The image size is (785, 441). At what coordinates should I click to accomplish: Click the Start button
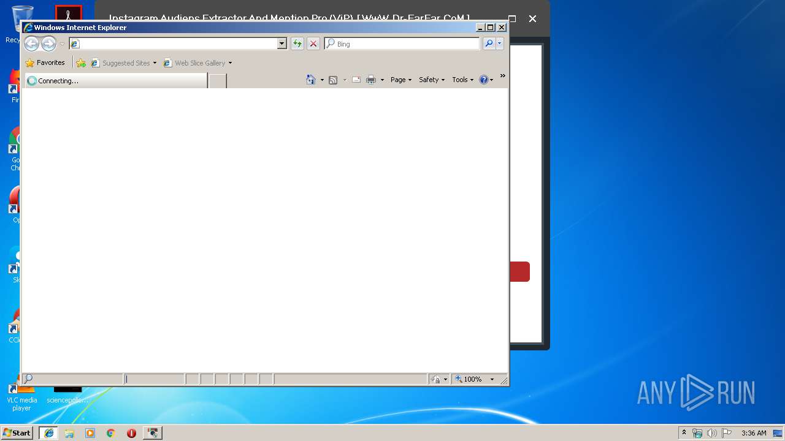point(17,432)
